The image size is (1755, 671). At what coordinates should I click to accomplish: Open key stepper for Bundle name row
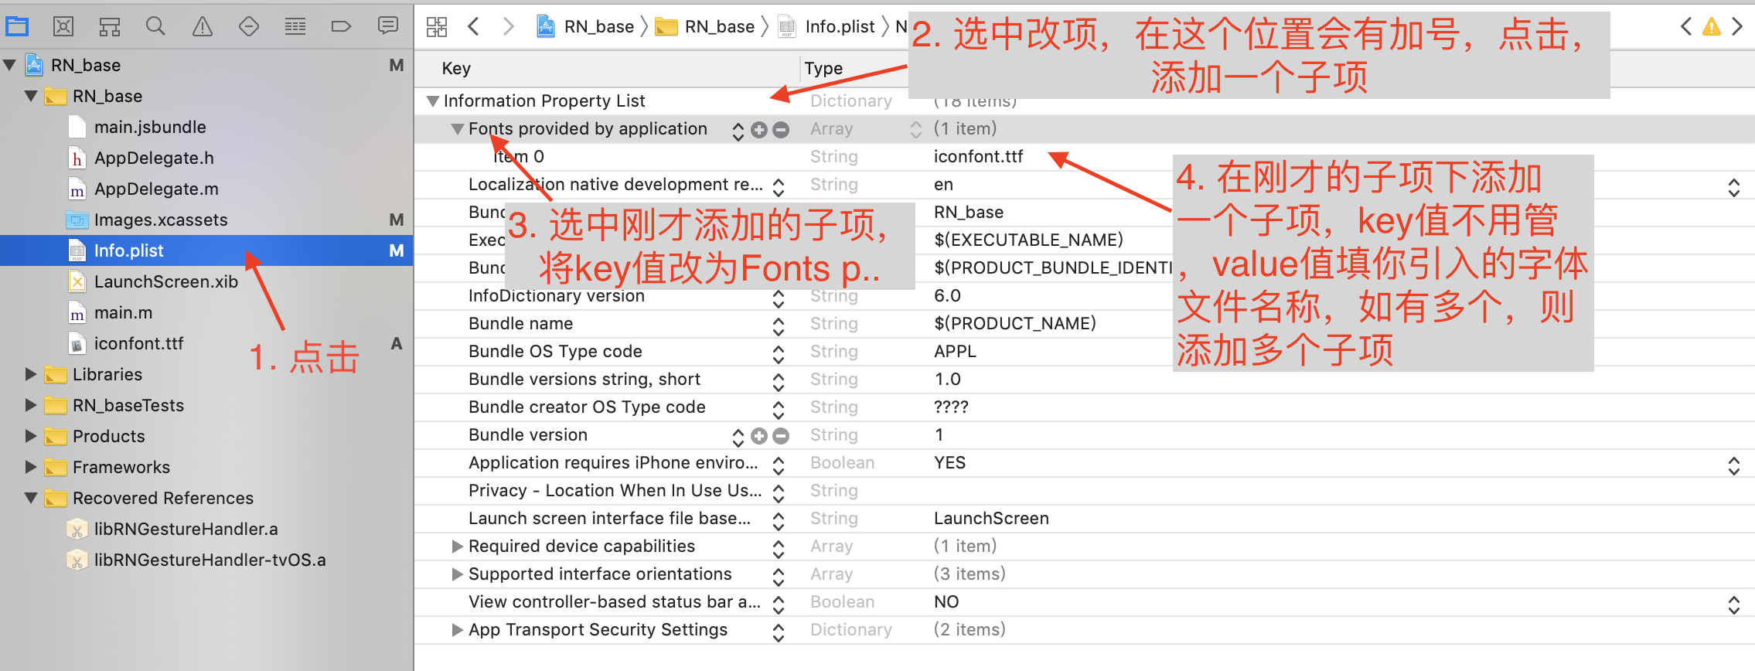[779, 326]
